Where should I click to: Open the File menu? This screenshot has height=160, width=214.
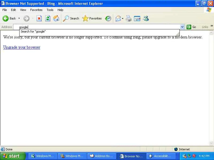pos(5,10)
